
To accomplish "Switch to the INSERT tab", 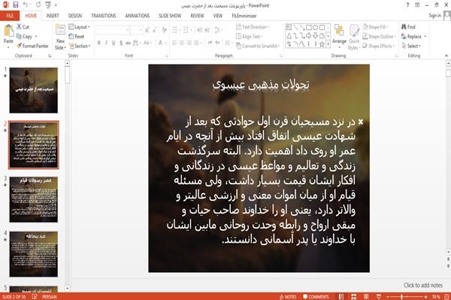I will [x=53, y=16].
